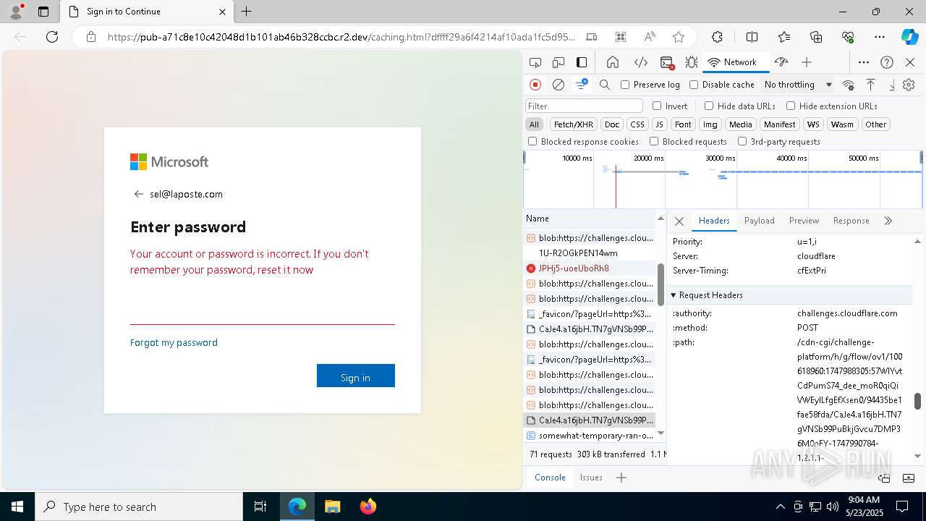Open the Console panel icon with error badge
Screen dimensions: 926x521
(667, 62)
